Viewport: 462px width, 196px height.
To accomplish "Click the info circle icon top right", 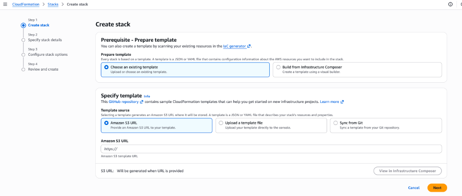I will pos(450,4).
